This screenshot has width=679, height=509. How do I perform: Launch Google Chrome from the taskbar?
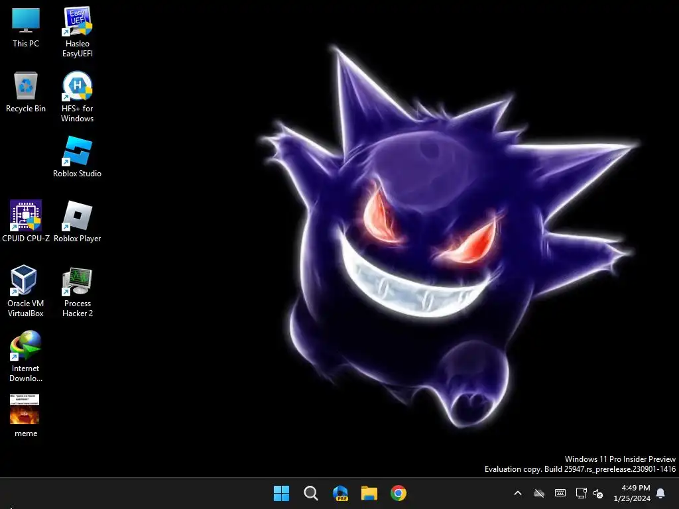click(399, 493)
